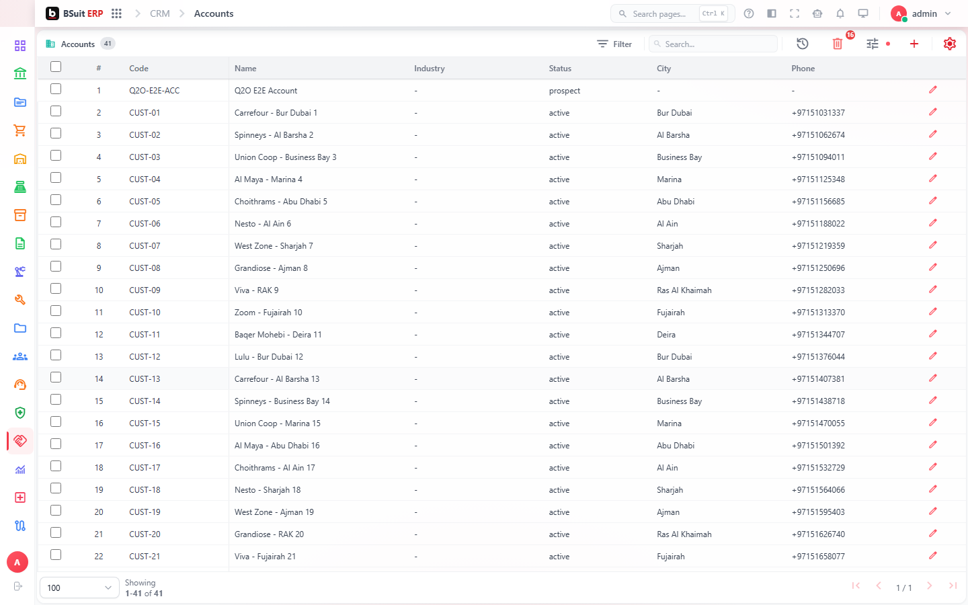Click the Accounts breadcrumb item
Screen dimensions: 968x605
(214, 13)
